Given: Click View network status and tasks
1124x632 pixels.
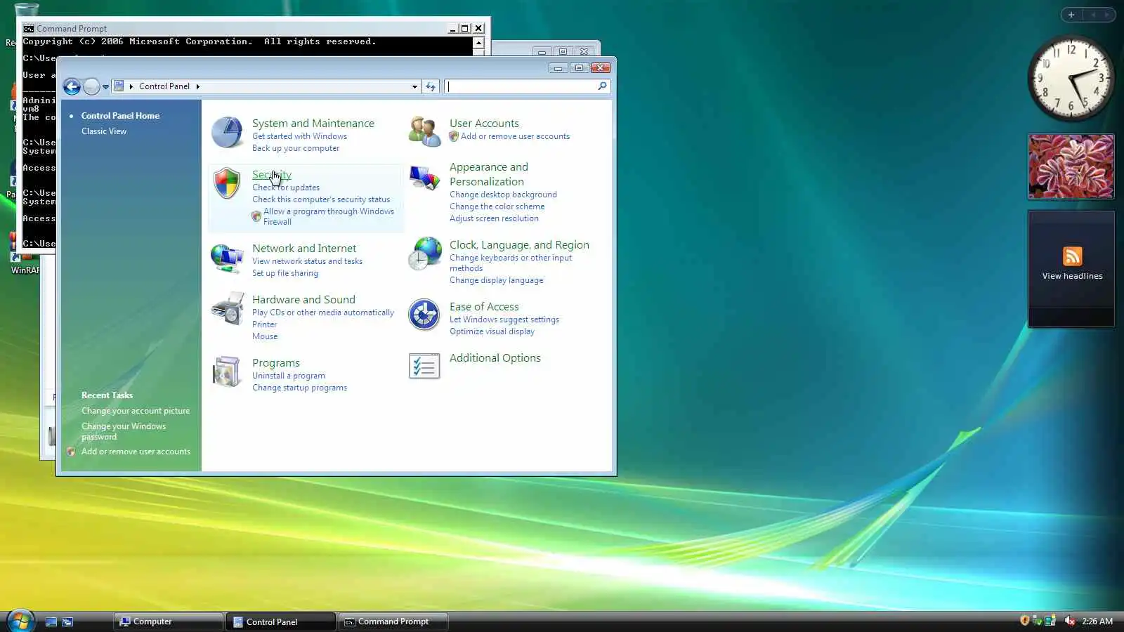Looking at the screenshot, I should click(x=308, y=261).
